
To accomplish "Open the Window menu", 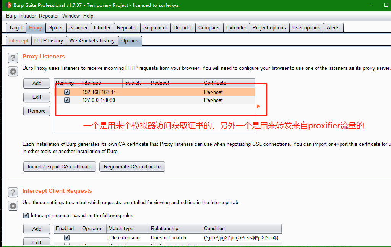I will click(x=71, y=16).
